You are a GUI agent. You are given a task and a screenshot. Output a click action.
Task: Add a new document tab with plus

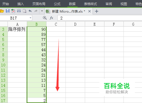[x=97, y=11]
